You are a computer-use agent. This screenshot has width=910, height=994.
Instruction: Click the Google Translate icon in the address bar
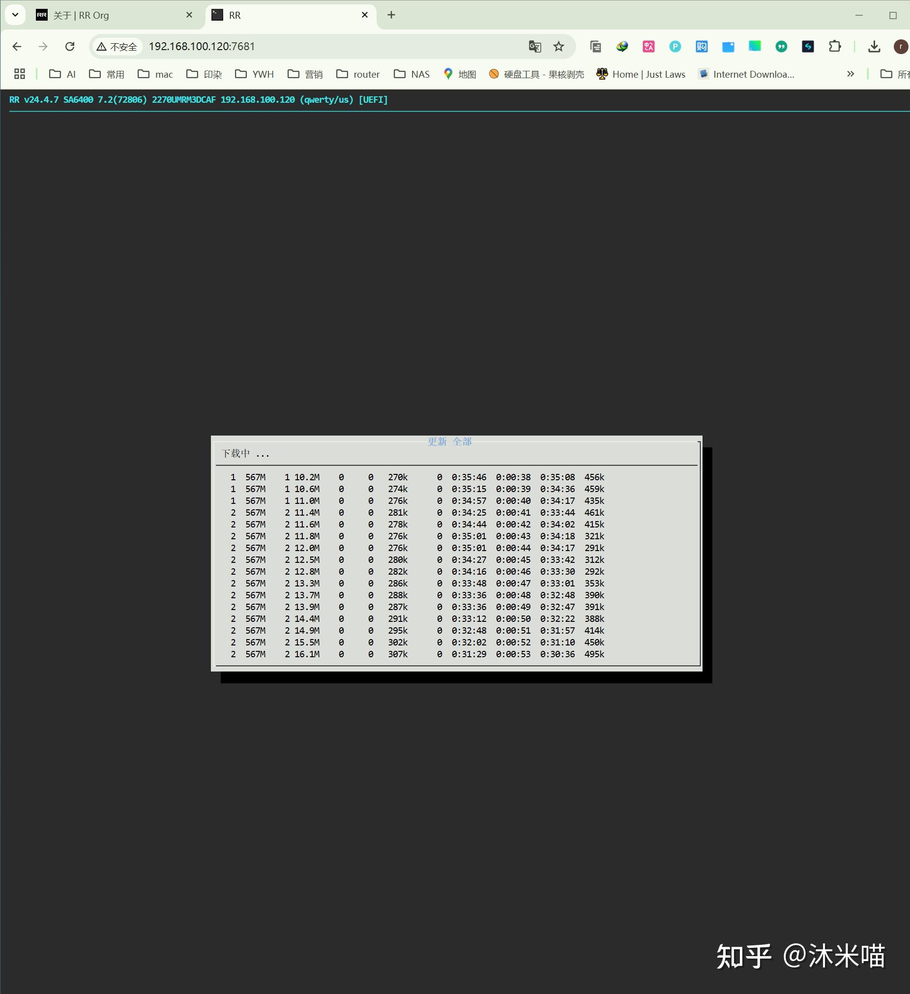pos(534,47)
